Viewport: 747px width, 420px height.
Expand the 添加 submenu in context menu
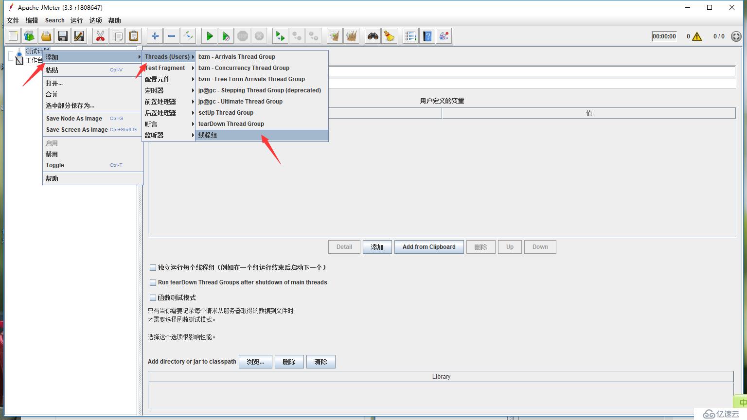pos(93,57)
